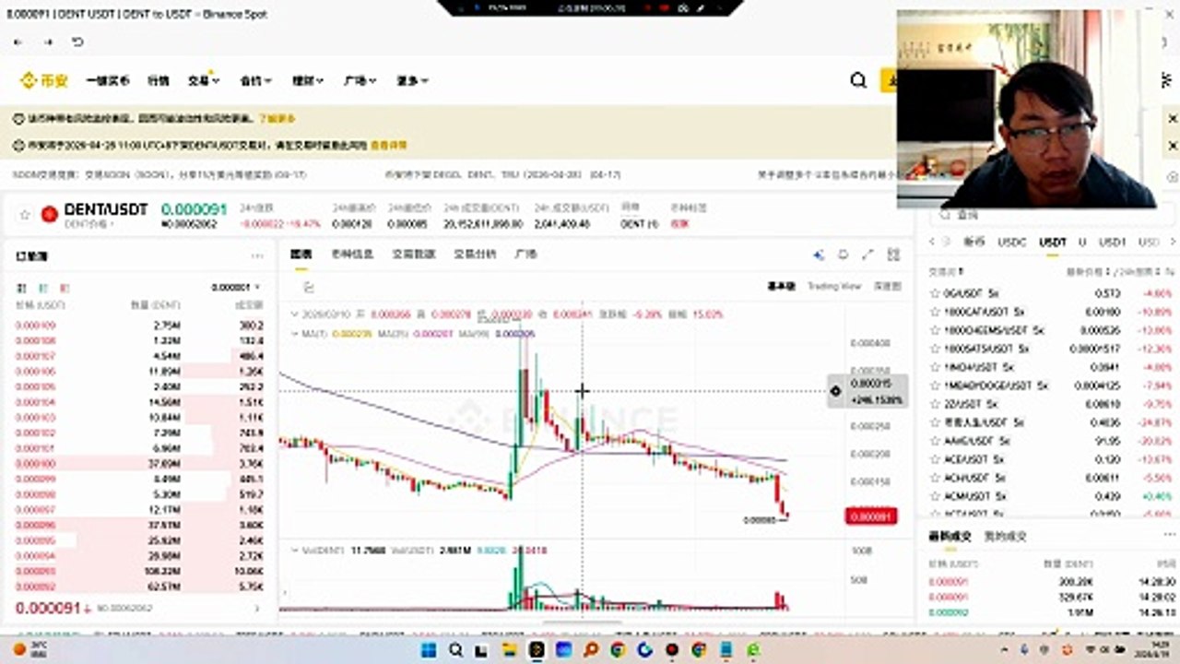Open the 一键买币 navigation link

[108, 81]
